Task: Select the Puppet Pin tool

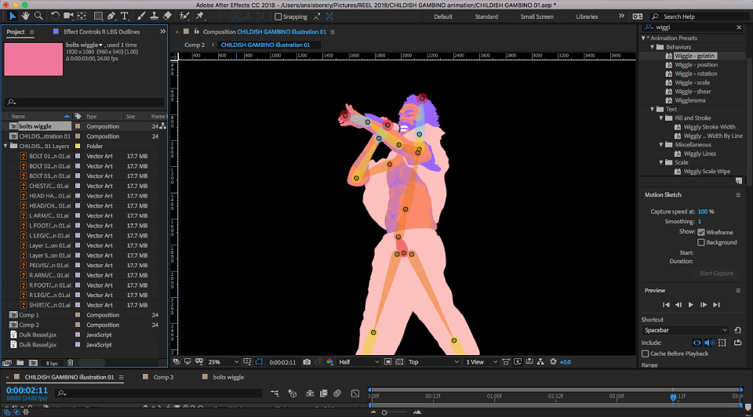Action: point(200,16)
